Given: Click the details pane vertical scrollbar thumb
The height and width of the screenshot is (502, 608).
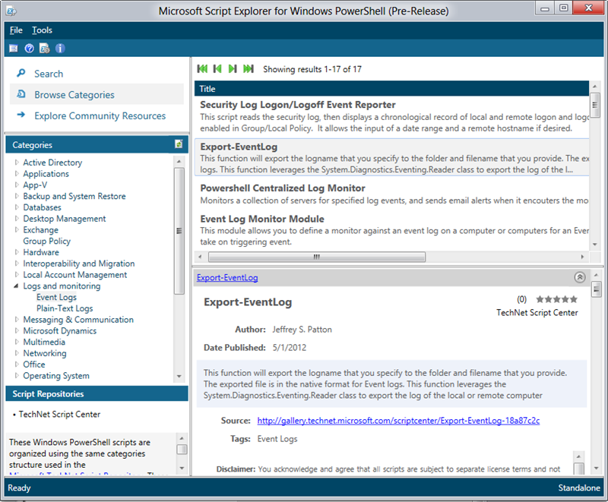Looking at the screenshot, I should [x=596, y=289].
